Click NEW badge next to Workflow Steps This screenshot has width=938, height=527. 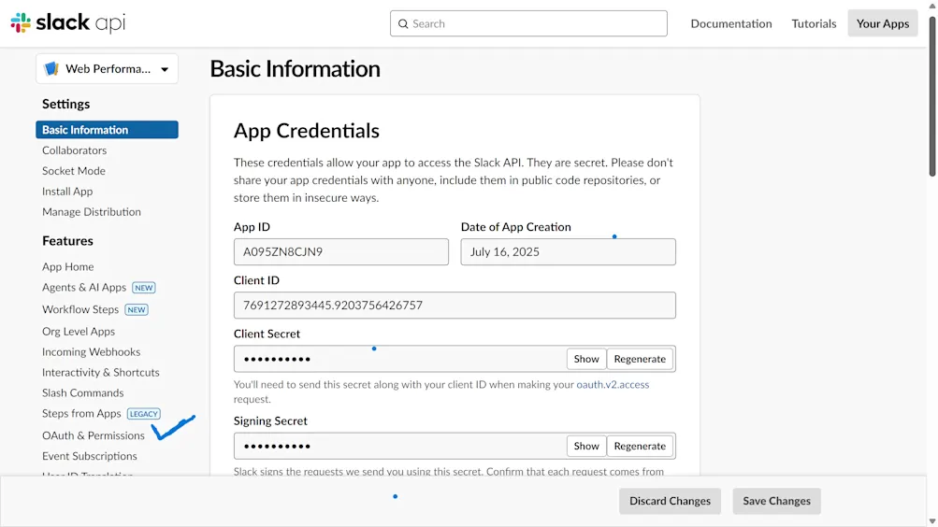click(137, 309)
